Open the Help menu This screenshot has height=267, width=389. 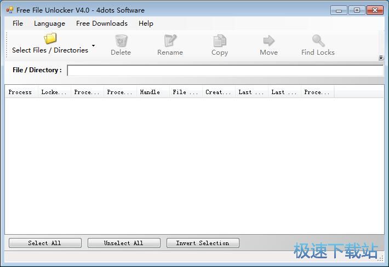pyautogui.click(x=146, y=24)
